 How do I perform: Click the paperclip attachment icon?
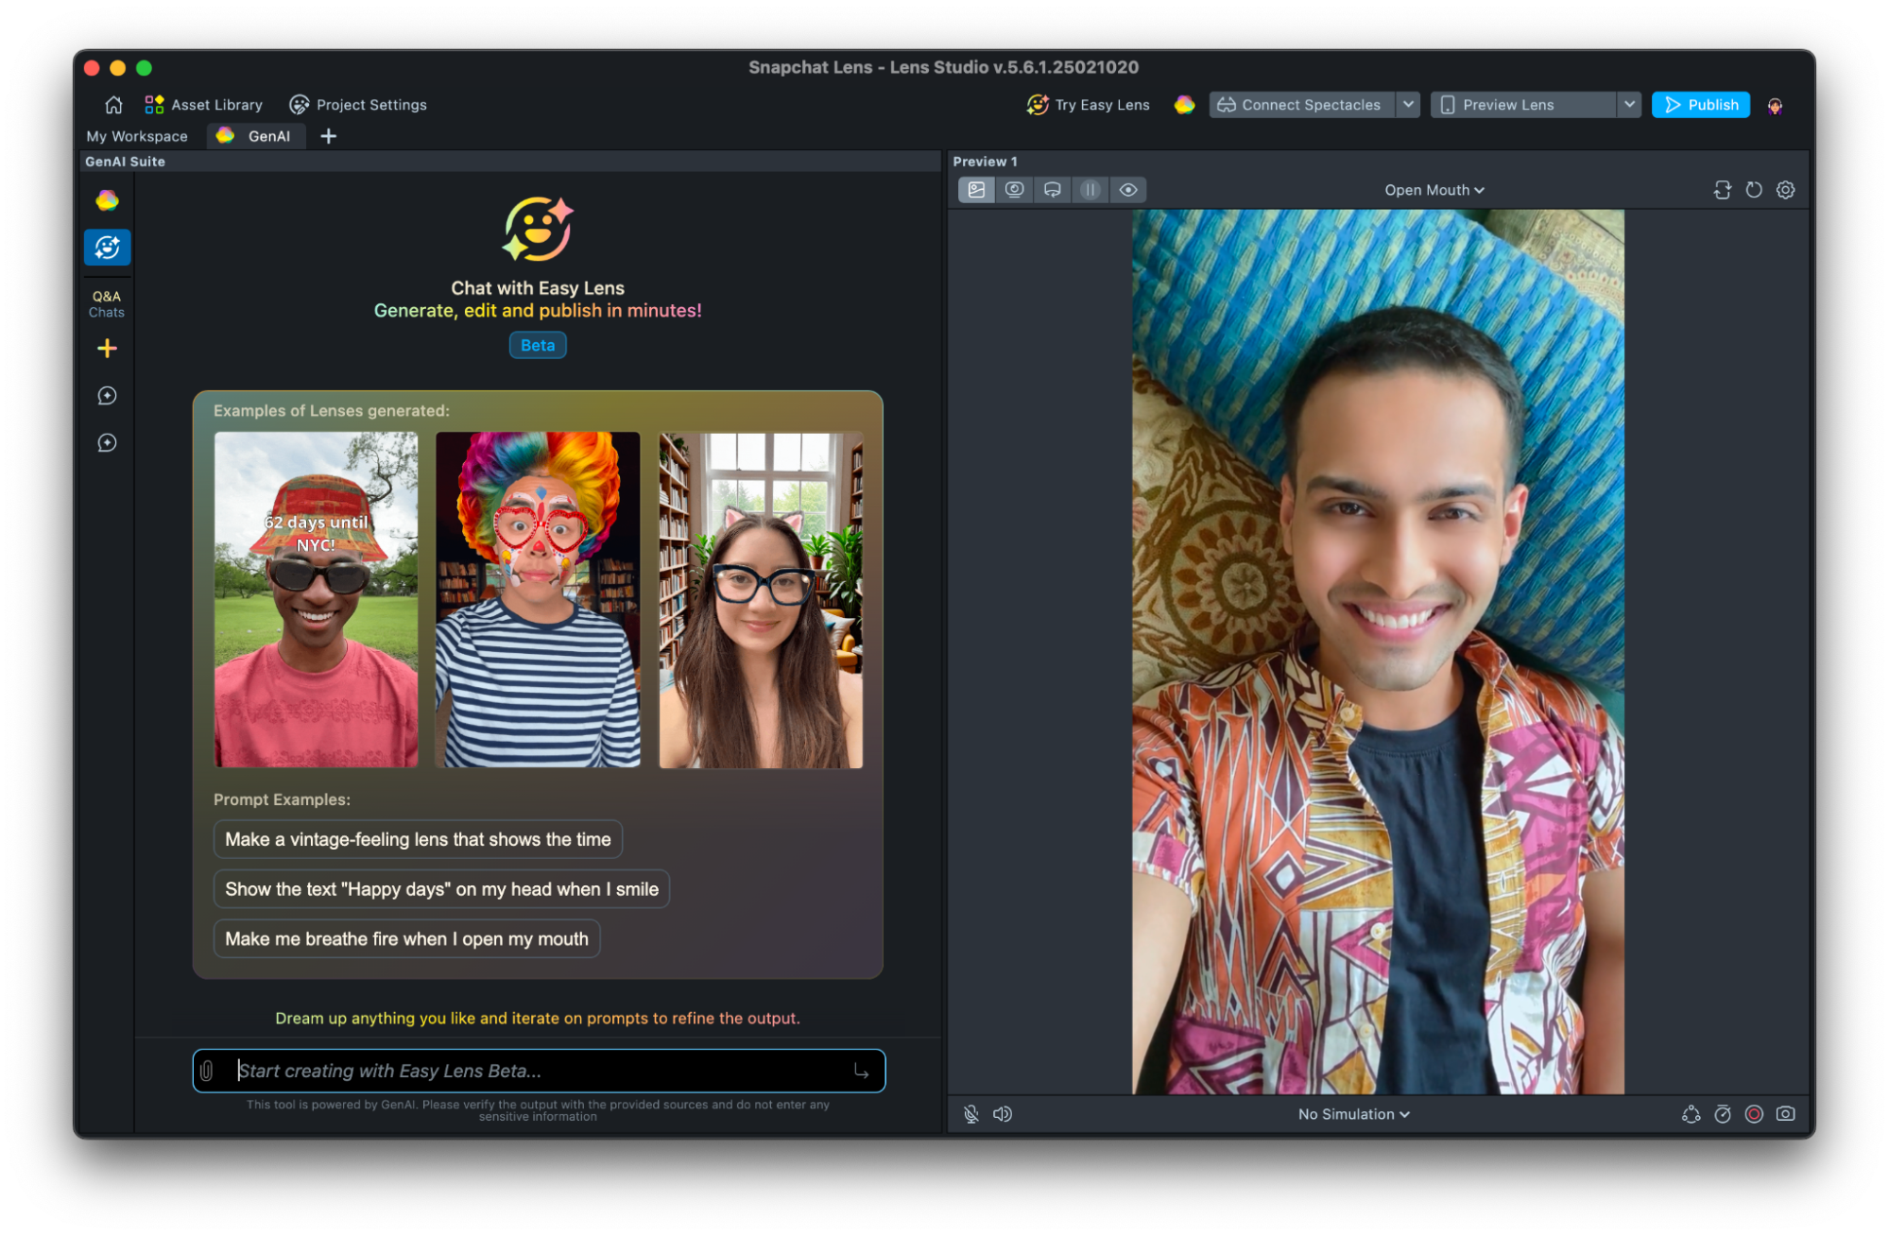coord(206,1071)
